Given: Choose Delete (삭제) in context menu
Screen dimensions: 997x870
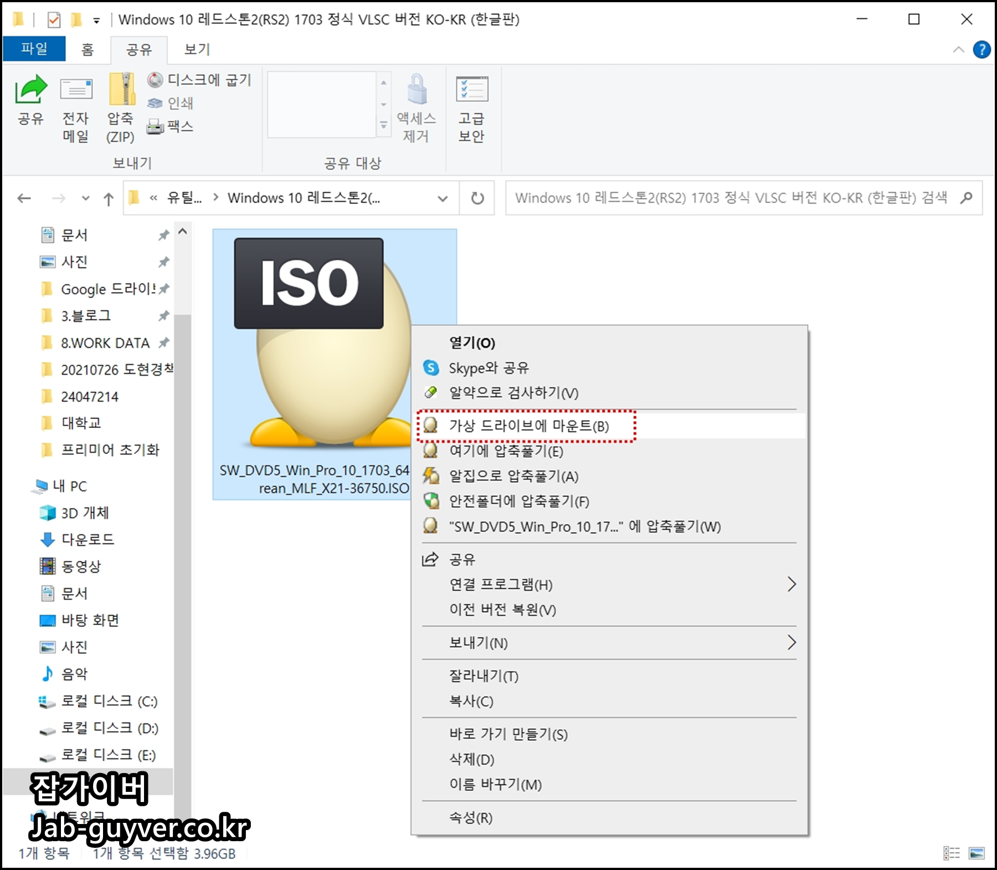Looking at the screenshot, I should [609, 759].
